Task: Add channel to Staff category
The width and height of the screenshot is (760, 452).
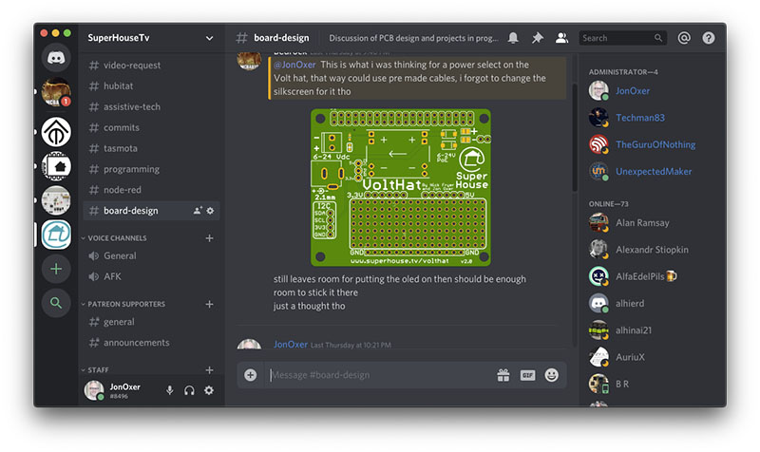Action: 209,370
